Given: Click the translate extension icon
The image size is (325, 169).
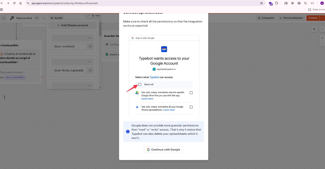Looking at the screenshot, I should coord(306,3).
